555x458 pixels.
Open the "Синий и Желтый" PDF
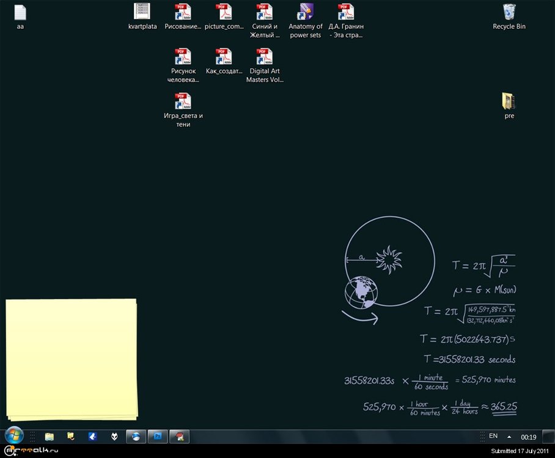265,12
